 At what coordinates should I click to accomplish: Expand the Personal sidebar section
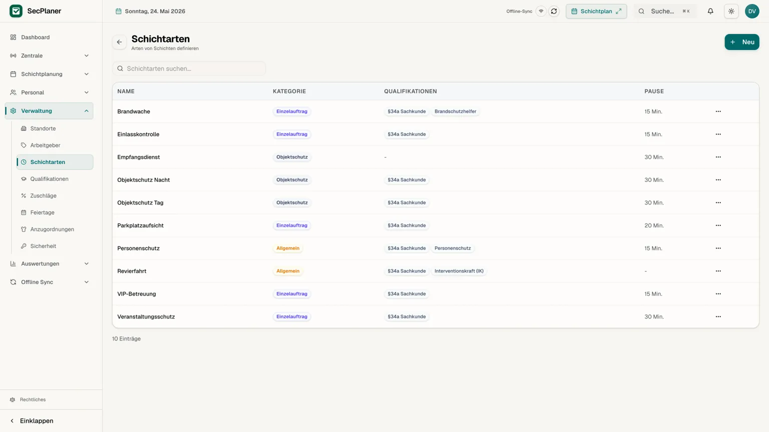click(x=49, y=92)
